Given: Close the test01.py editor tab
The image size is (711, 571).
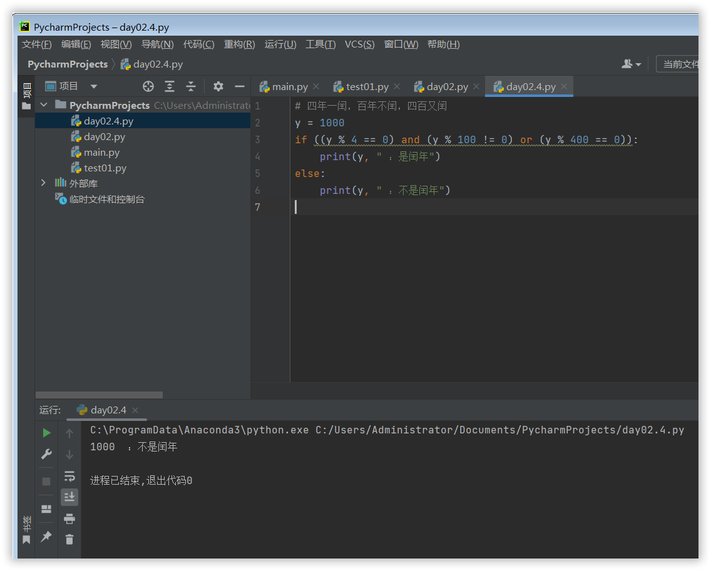Looking at the screenshot, I should (x=397, y=87).
